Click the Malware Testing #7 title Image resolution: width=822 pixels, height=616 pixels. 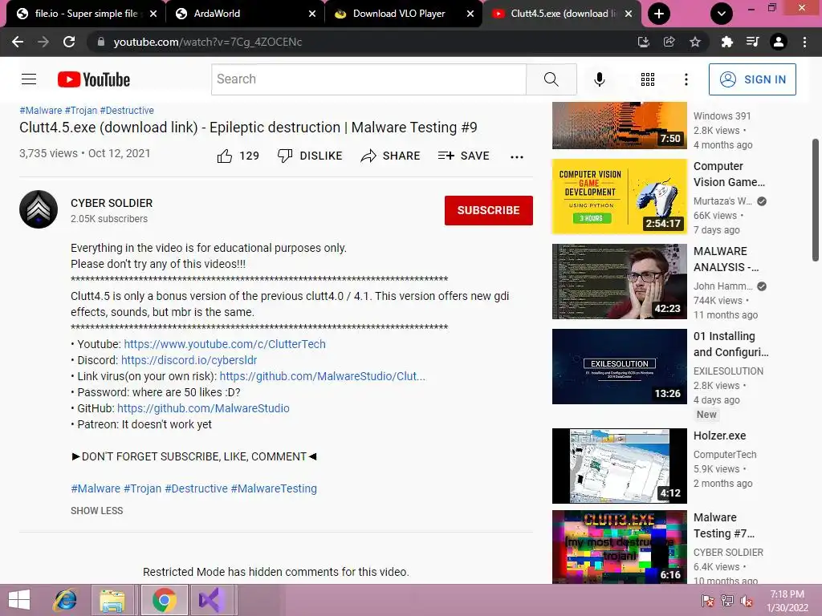[x=724, y=525]
